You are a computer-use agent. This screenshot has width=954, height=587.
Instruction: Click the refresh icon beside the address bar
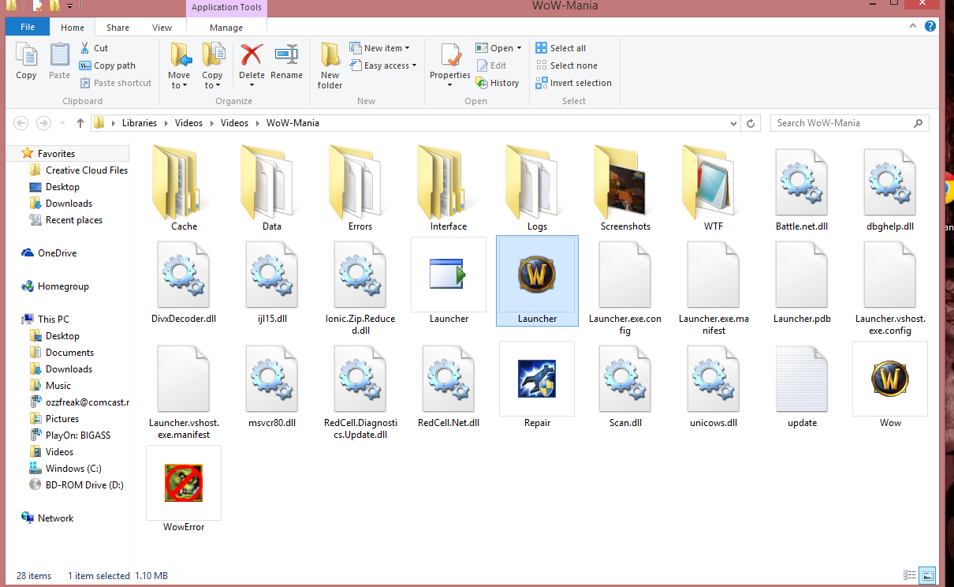click(751, 123)
